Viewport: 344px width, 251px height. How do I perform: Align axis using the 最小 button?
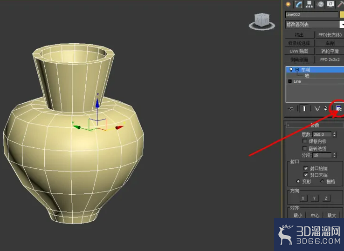tap(298, 215)
